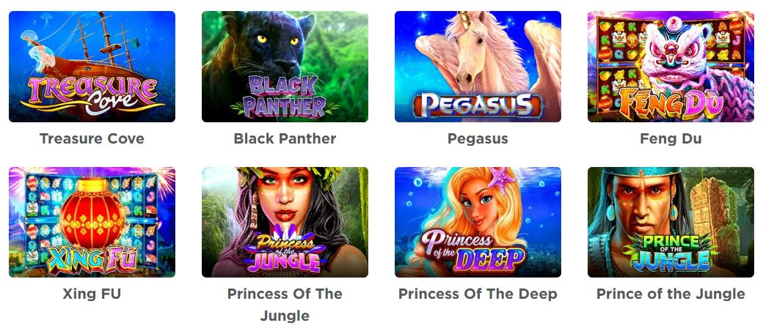The width and height of the screenshot is (763, 331).
Task: Click the Xing FU title text
Action: coord(92,294)
